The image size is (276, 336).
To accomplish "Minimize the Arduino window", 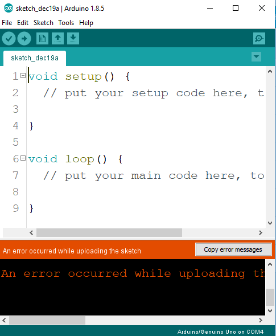I will click(x=210, y=9).
